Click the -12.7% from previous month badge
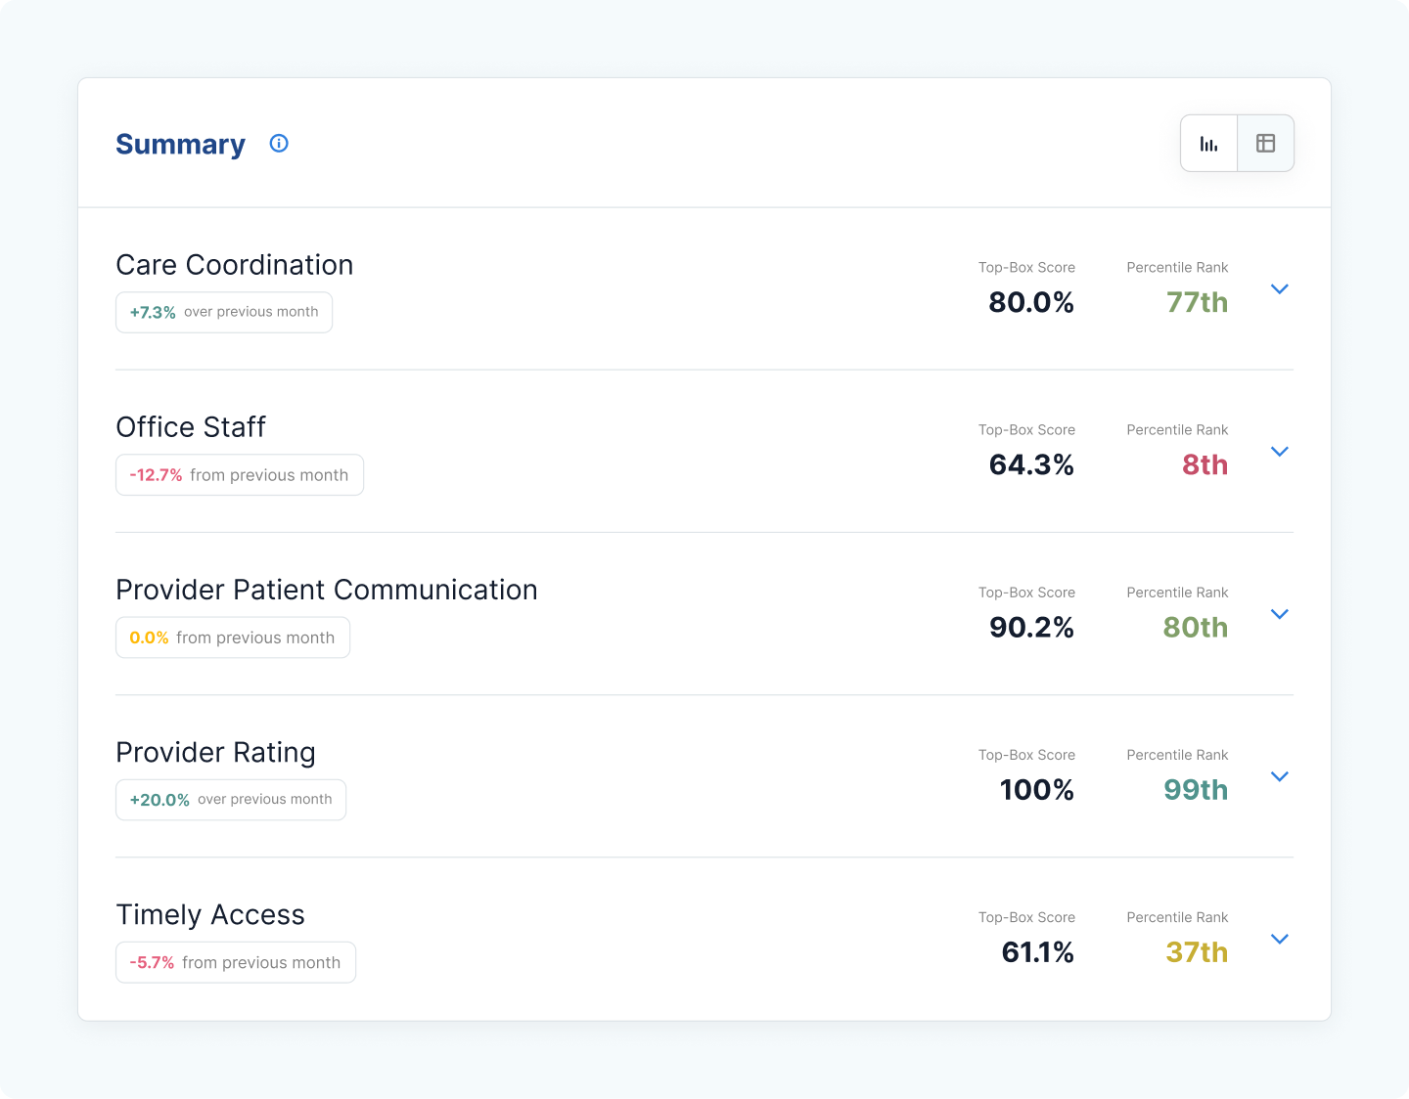This screenshot has height=1099, width=1409. [240, 475]
